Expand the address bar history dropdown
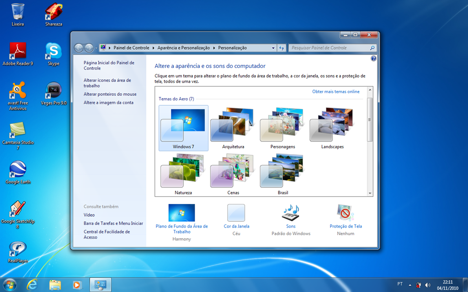Screen dimensions: 468x292 273,47
